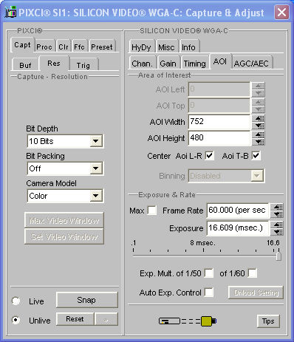Decrease Exposure with down arrow
Image resolution: width=294 pixels, height=342 pixels.
click(x=277, y=232)
